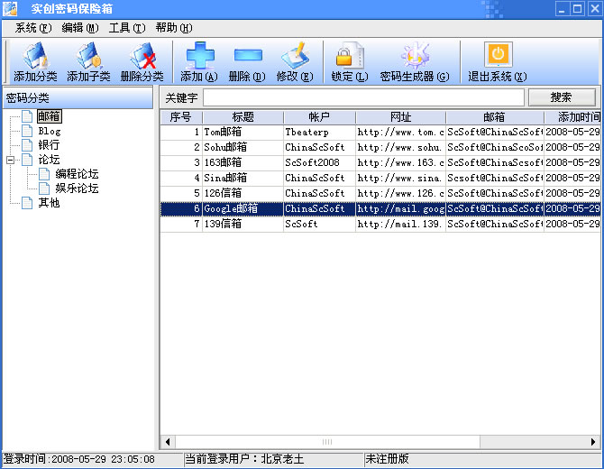Select the 银行 category in tree
The height and width of the screenshot is (469, 604).
tap(49, 145)
